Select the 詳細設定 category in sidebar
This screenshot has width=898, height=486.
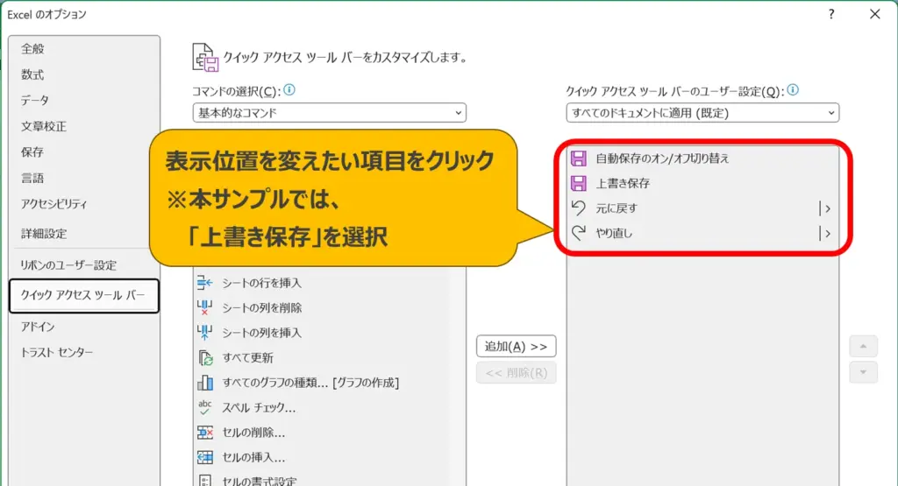pyautogui.click(x=44, y=234)
